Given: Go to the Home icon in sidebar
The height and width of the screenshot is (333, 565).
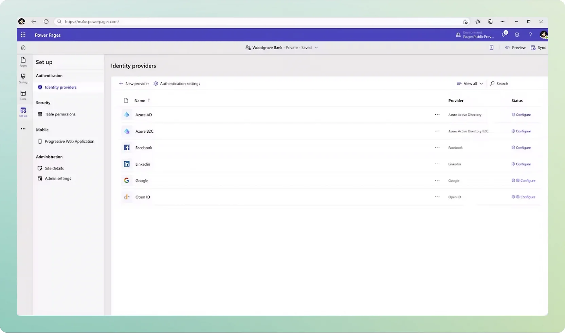Looking at the screenshot, I should click(x=23, y=48).
